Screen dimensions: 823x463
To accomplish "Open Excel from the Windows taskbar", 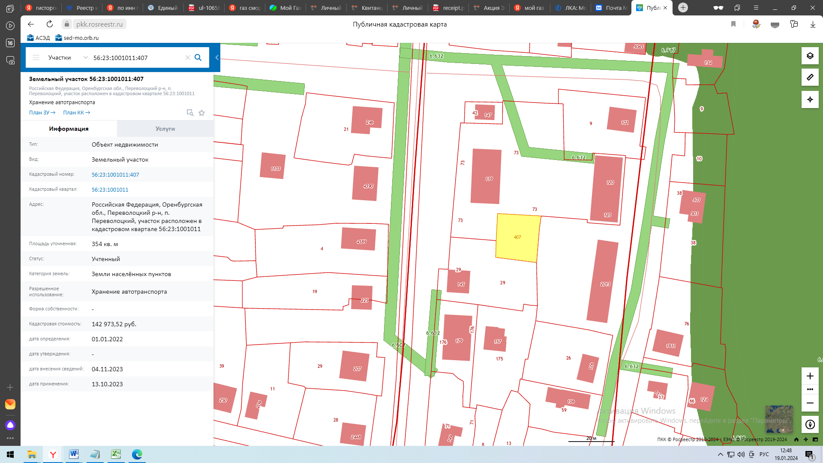I will [x=116, y=454].
